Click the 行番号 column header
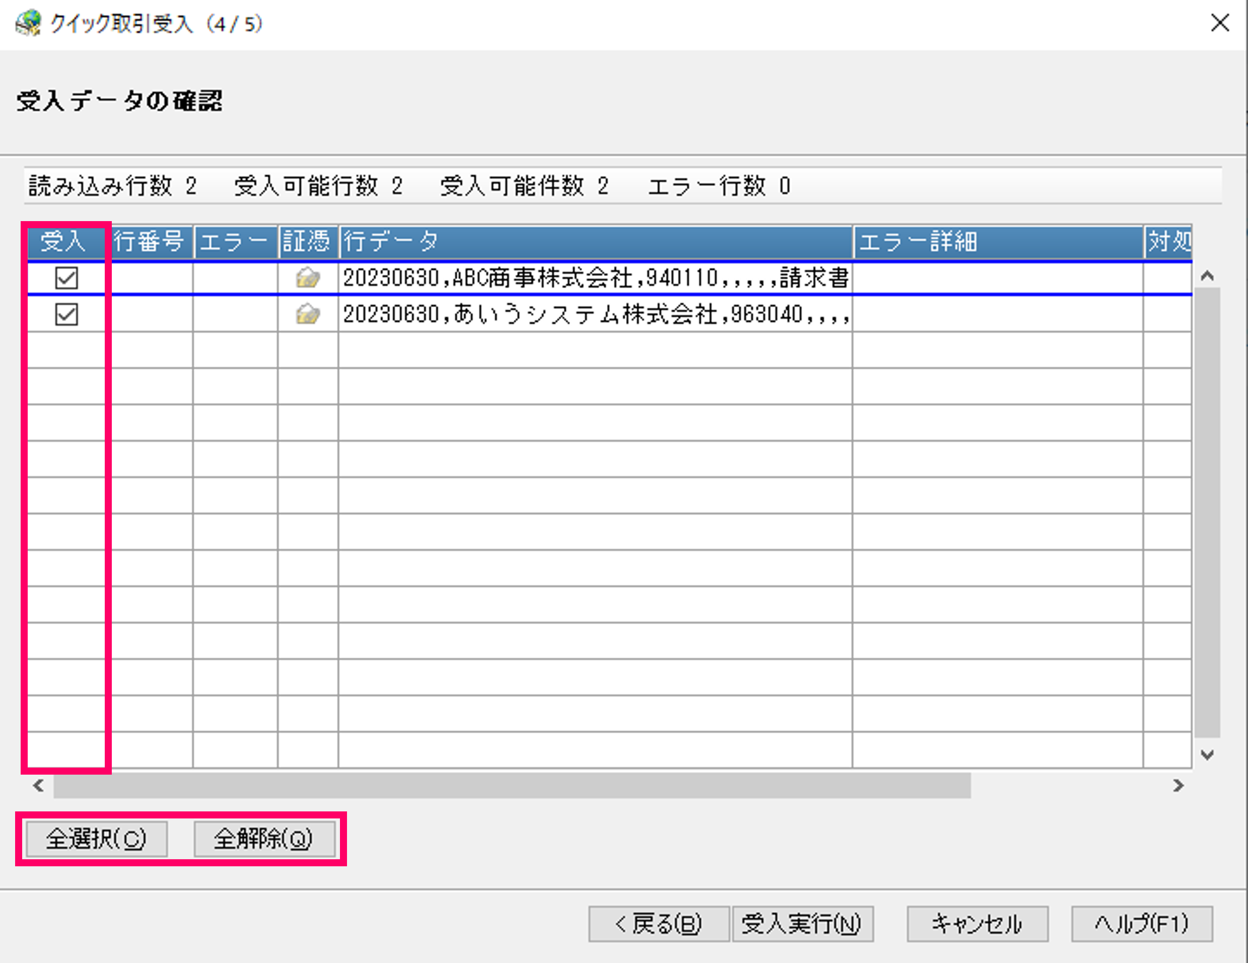Screen dimensions: 1248x963 [149, 241]
